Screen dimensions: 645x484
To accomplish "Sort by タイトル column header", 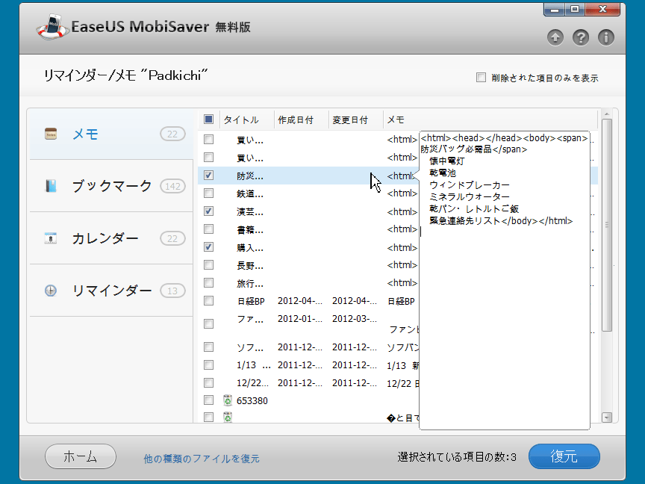I will [247, 120].
